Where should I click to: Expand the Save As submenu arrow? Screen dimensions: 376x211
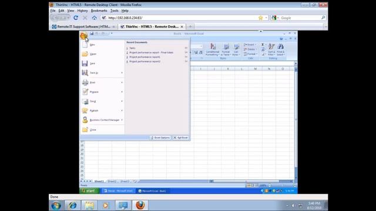(122, 73)
